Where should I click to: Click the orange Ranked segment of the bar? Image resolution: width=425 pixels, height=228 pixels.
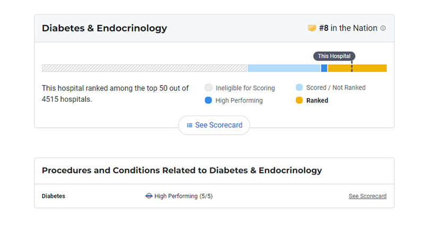357,68
